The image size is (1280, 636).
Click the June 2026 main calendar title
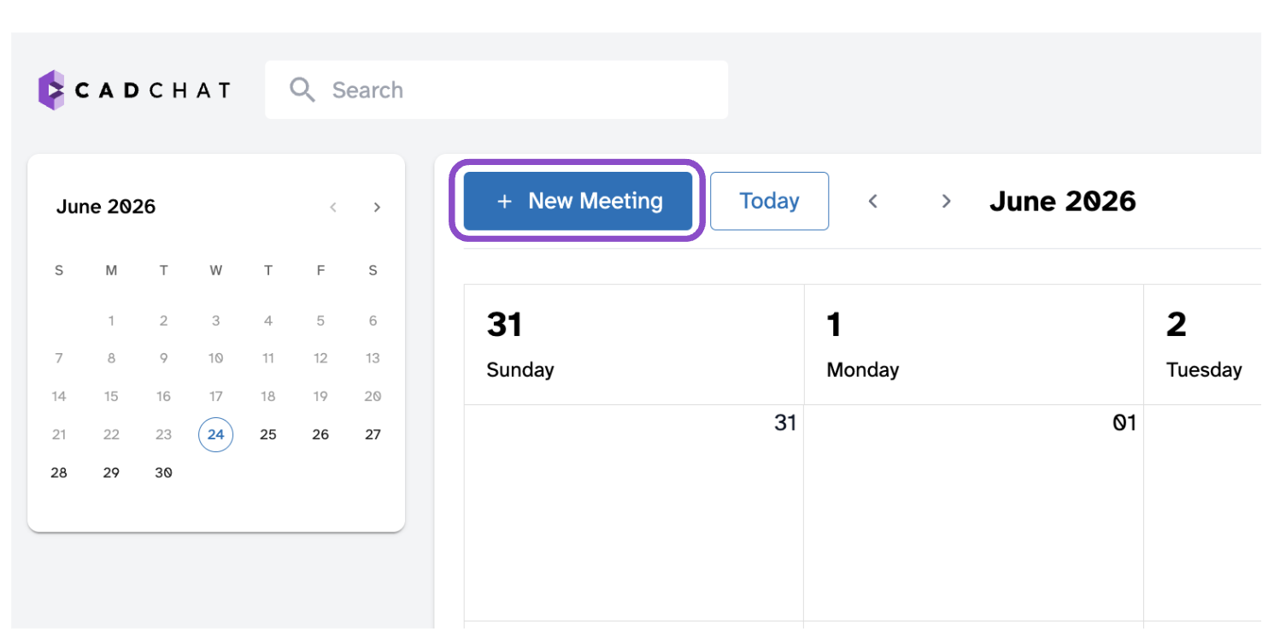coord(1062,201)
